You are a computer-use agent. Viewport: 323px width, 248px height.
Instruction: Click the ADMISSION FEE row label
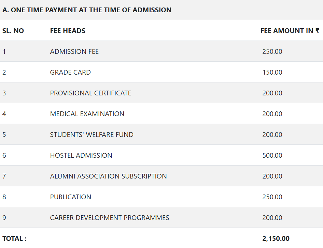coord(74,51)
